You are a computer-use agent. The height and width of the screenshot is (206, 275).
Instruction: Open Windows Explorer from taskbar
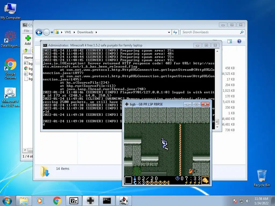[24, 201]
